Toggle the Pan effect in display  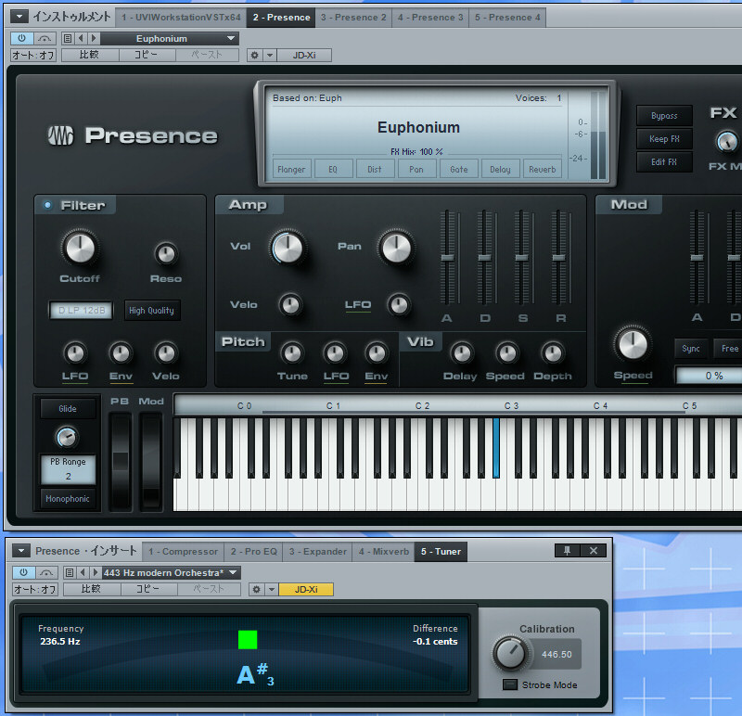[x=416, y=169]
